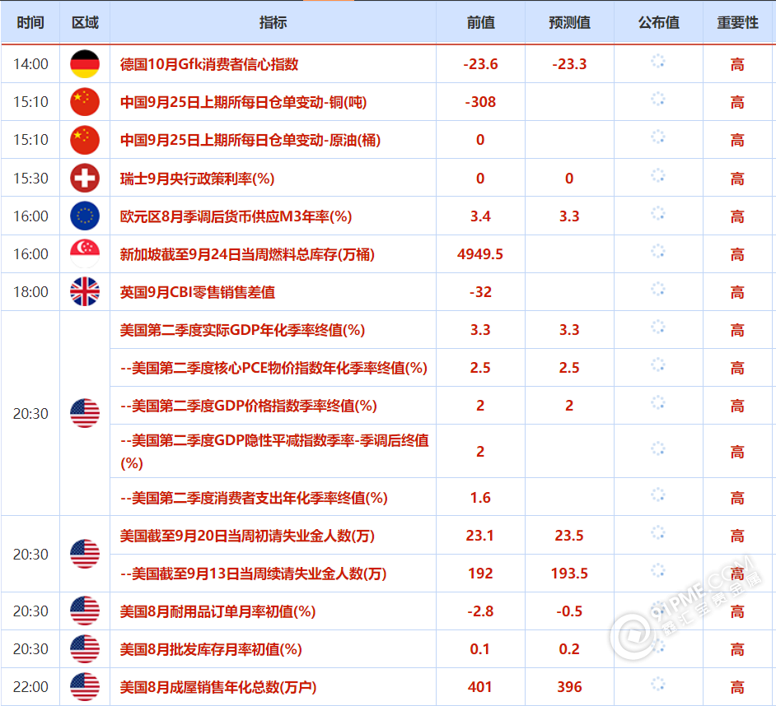Click the China flag in the copper warehouse row

[x=84, y=102]
